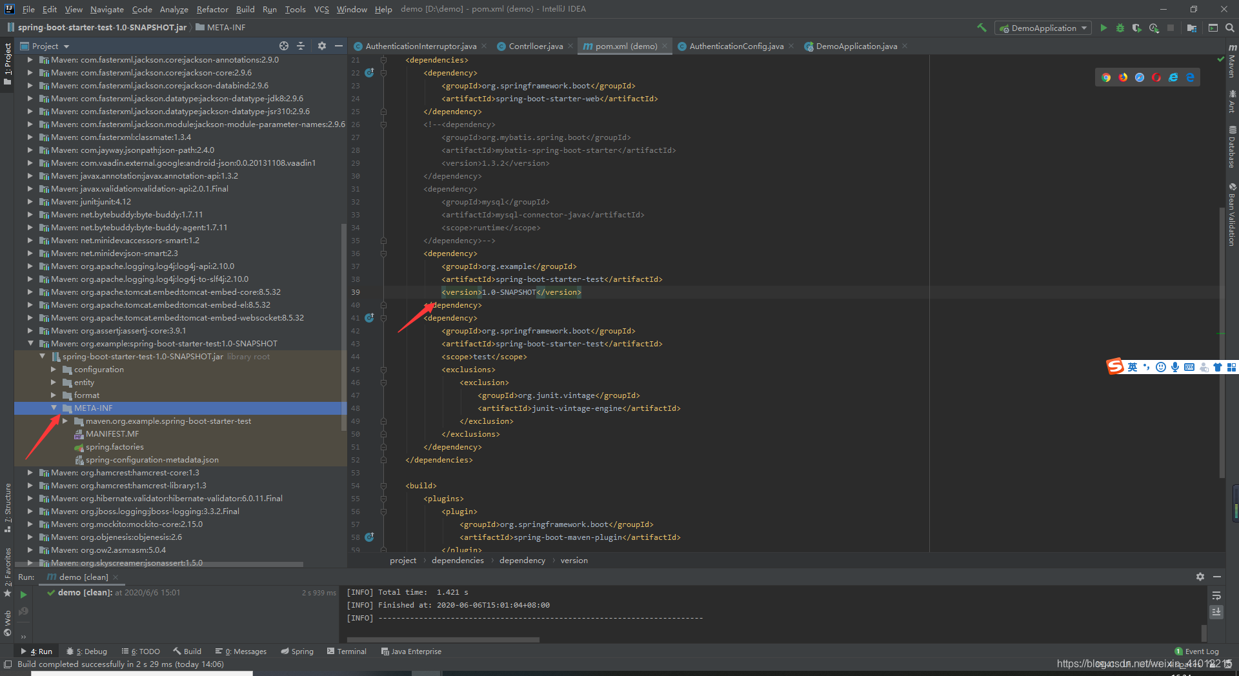The width and height of the screenshot is (1239, 676).
Task: Click 'dependencies' in the editor breadcrumb
Action: (458, 561)
